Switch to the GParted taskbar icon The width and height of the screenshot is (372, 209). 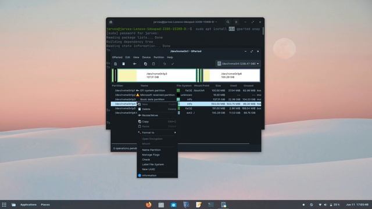pyautogui.click(x=223, y=204)
